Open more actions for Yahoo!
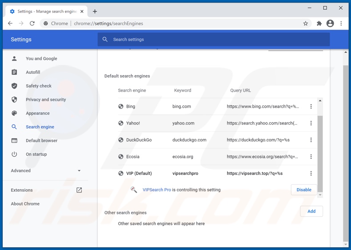Screen dimensions: 351x250 pyautogui.click(x=311, y=123)
